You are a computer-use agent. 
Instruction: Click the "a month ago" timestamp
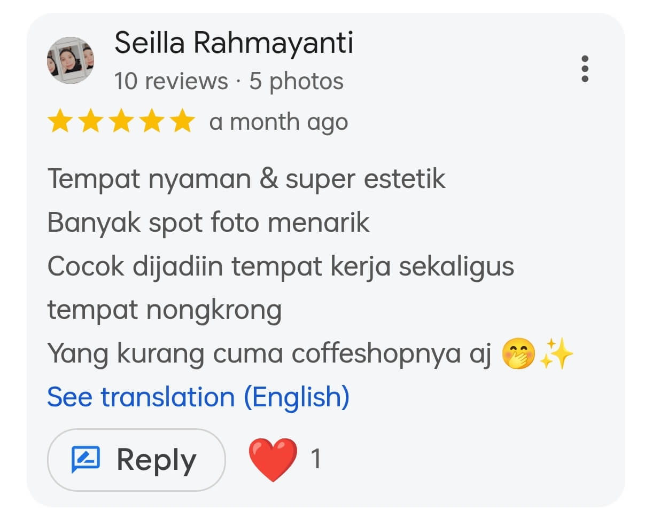[278, 122]
